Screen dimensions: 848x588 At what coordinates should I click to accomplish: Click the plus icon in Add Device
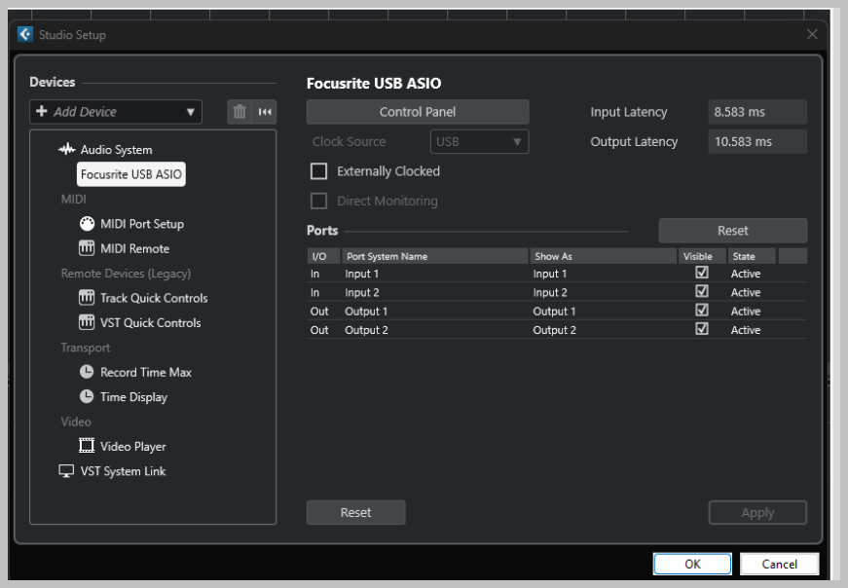pyautogui.click(x=42, y=111)
